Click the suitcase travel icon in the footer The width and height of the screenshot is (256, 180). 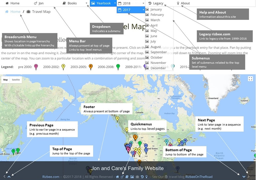[137, 177]
